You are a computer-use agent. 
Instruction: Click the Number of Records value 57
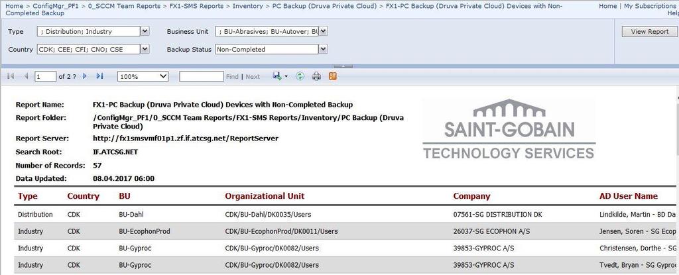[x=97, y=166]
